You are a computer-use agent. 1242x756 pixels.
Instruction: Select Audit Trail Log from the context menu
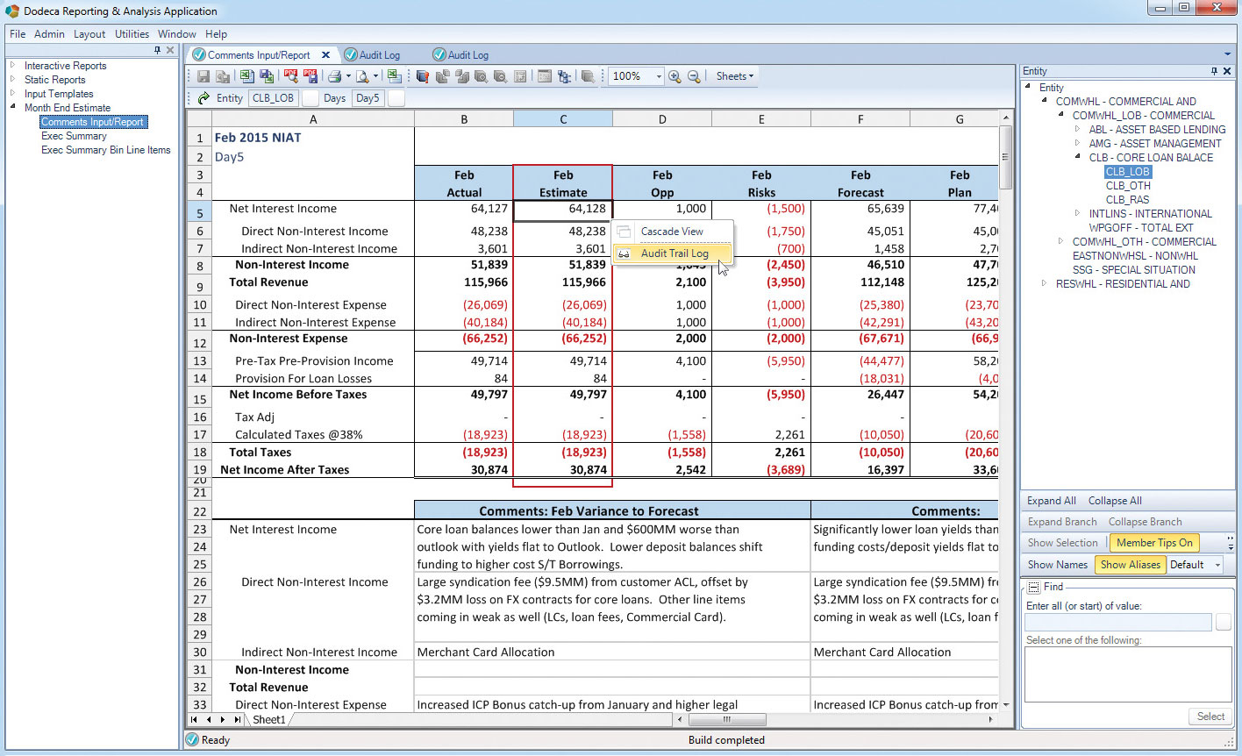[674, 253]
